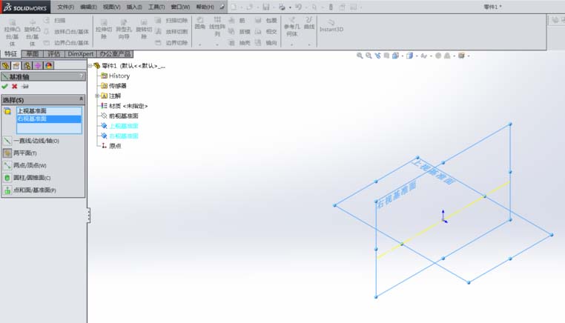Screen dimensions: 565x323
Task: Click the Section View icon
Action: 386,56
